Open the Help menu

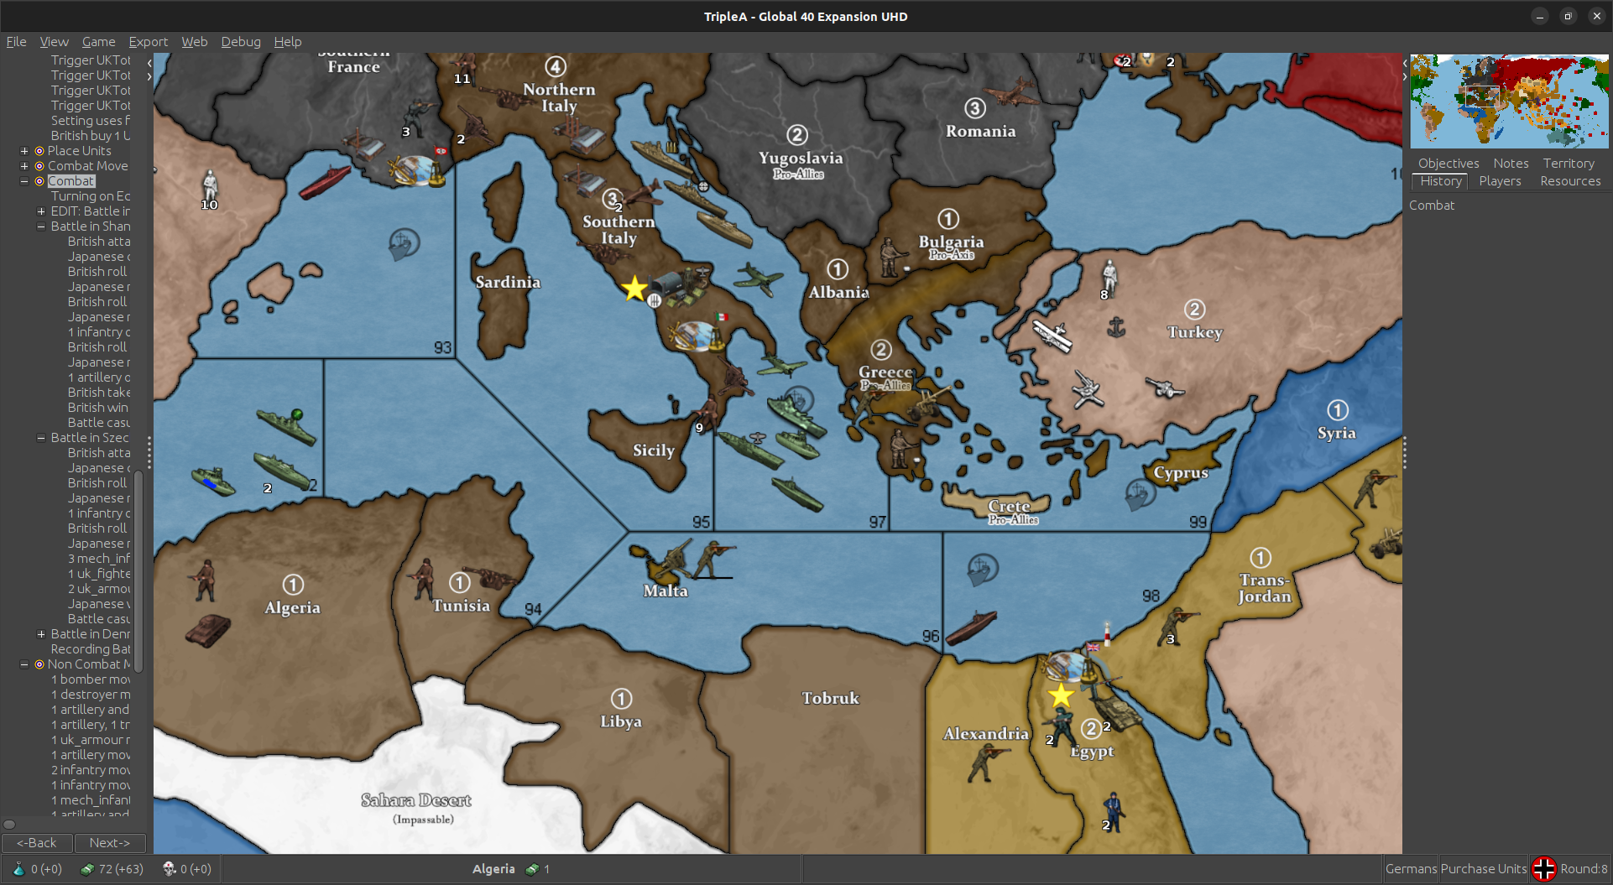click(x=287, y=41)
